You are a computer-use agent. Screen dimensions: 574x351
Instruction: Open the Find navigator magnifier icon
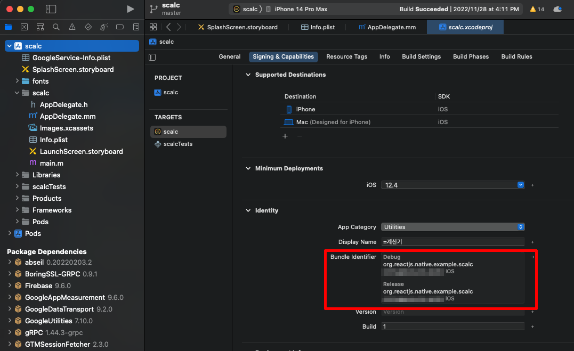coord(56,27)
